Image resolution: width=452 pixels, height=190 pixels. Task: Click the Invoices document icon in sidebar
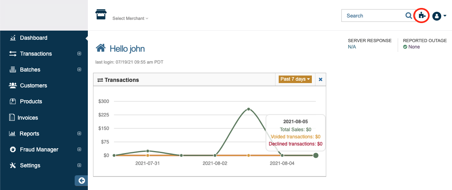click(12, 118)
